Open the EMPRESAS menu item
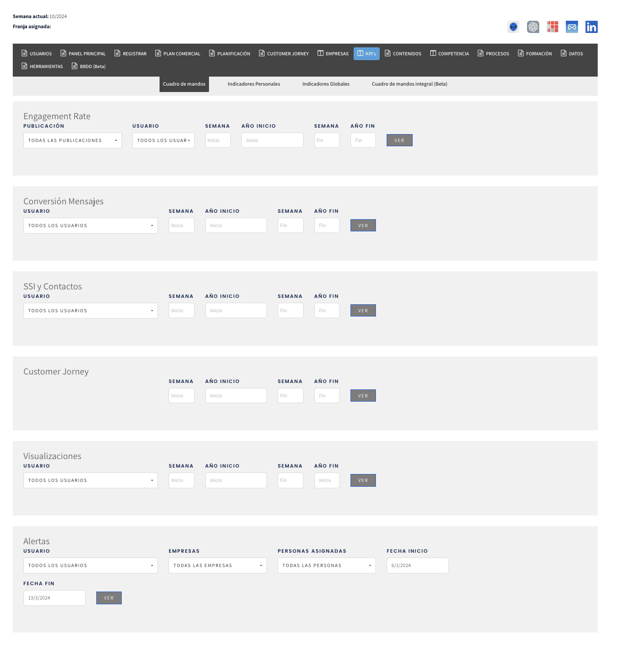This screenshot has height=649, width=619. (333, 54)
